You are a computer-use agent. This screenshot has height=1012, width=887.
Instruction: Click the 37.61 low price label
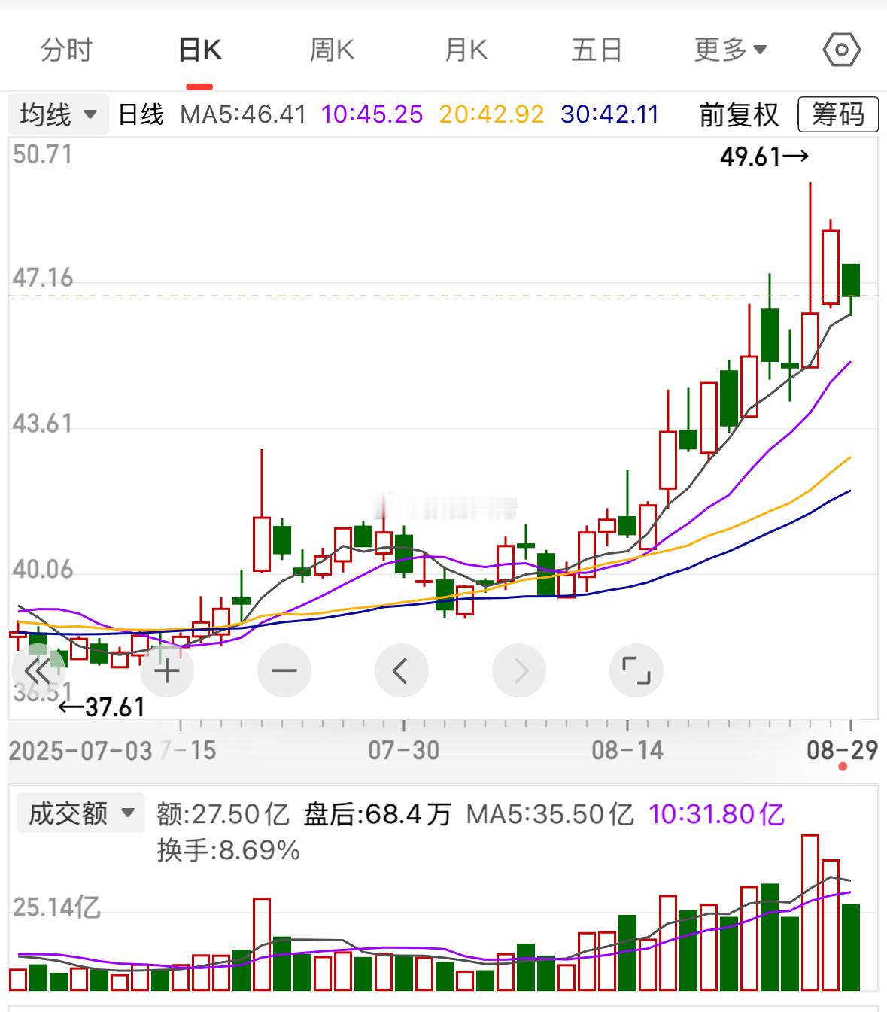(x=102, y=707)
